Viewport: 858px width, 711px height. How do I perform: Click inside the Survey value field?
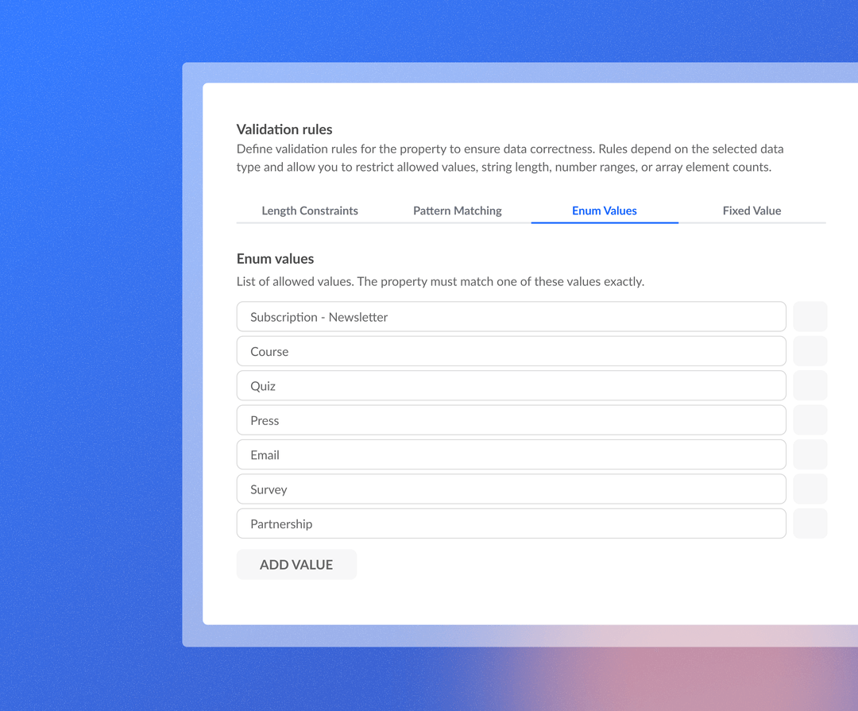[511, 489]
